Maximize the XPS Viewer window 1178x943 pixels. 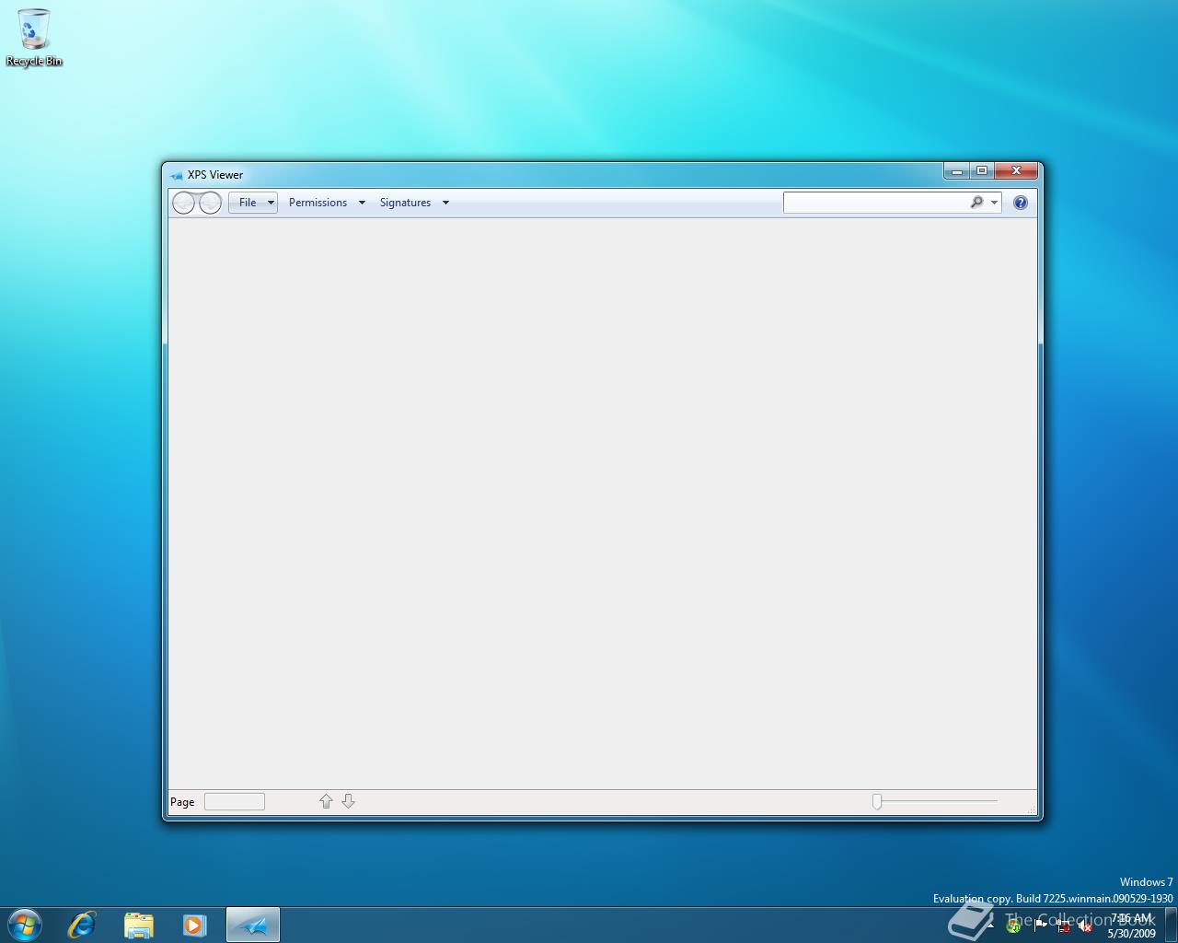(982, 170)
